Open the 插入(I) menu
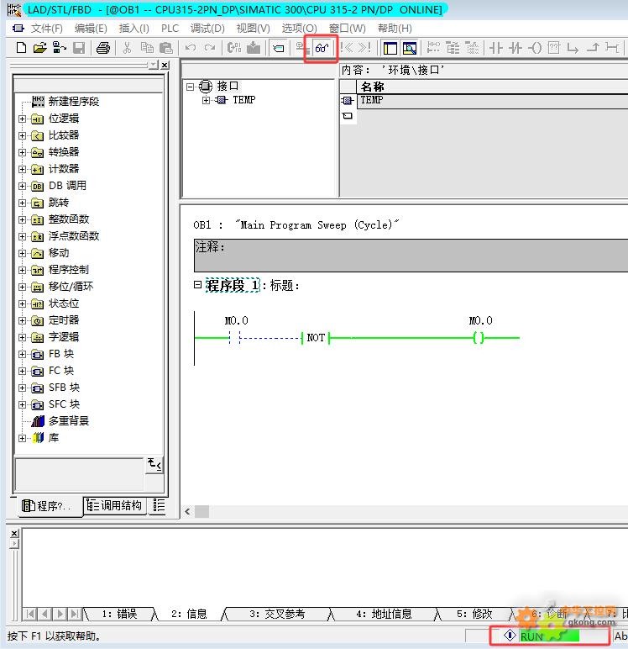 [133, 29]
